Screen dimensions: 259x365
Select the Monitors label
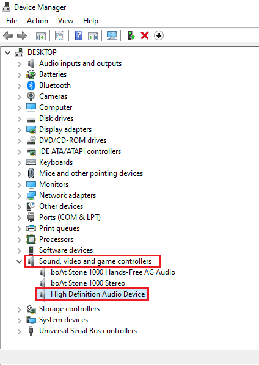click(54, 184)
